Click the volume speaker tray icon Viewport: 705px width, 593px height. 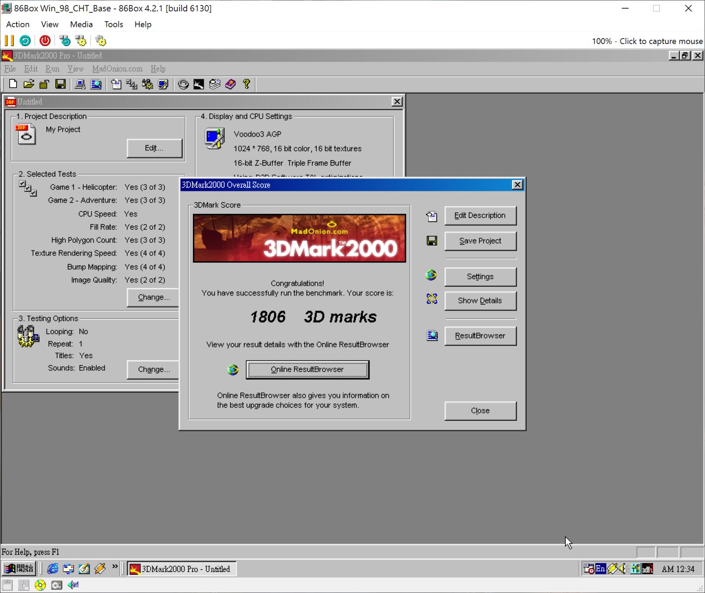(x=623, y=569)
